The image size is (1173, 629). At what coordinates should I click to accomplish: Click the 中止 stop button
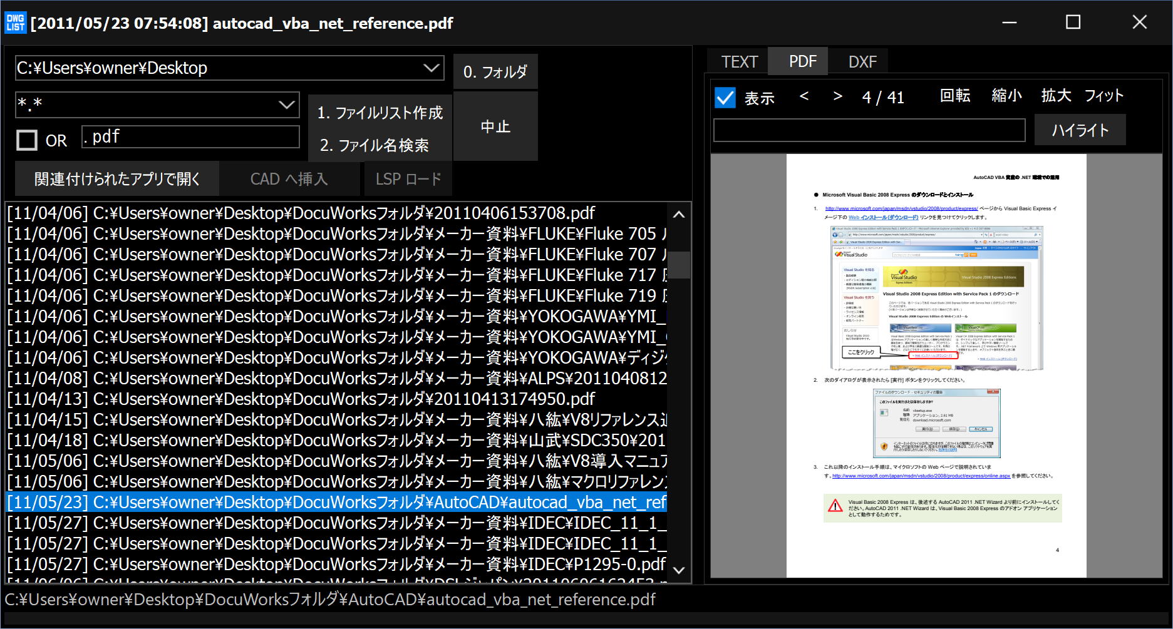point(495,126)
